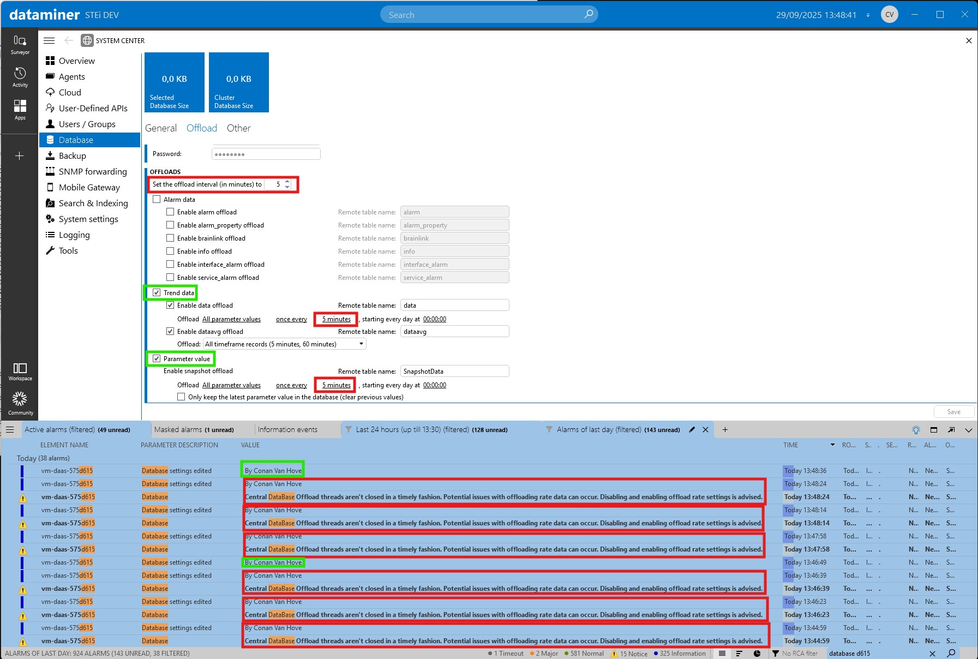Increase the offload interval stepper value
978x659 pixels.
coord(287,182)
